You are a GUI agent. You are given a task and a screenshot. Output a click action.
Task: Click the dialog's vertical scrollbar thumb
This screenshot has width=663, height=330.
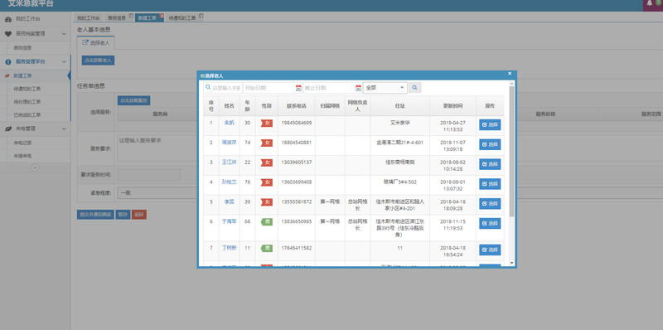[x=511, y=151]
